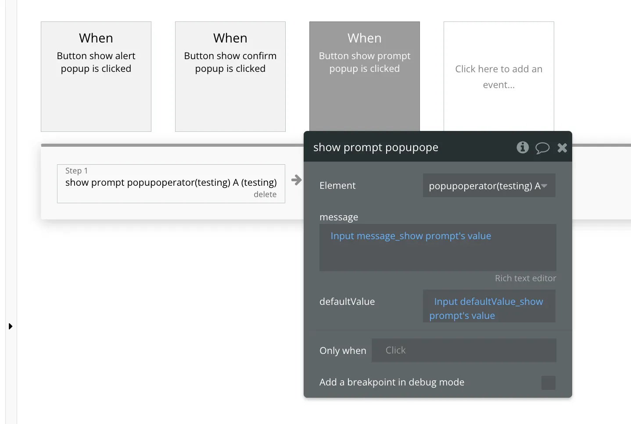Click here to add an event box

[x=498, y=77]
